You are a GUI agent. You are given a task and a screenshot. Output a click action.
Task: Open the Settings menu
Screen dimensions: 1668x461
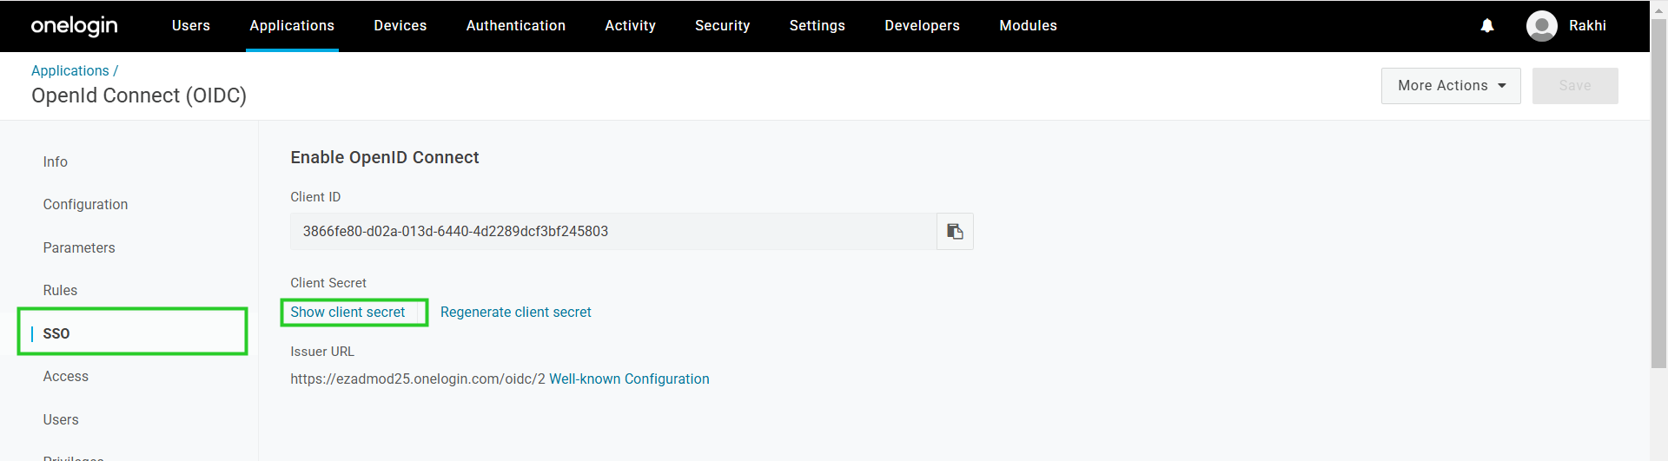(x=817, y=26)
